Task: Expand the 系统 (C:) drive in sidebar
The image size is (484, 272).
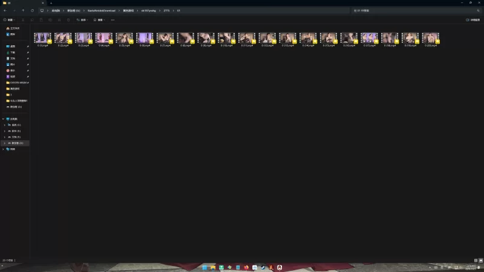Action: tap(5, 125)
